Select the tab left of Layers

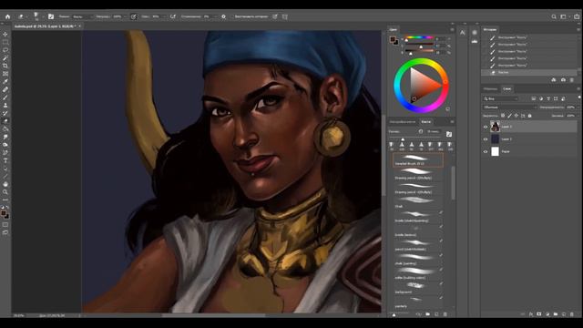tap(491, 89)
